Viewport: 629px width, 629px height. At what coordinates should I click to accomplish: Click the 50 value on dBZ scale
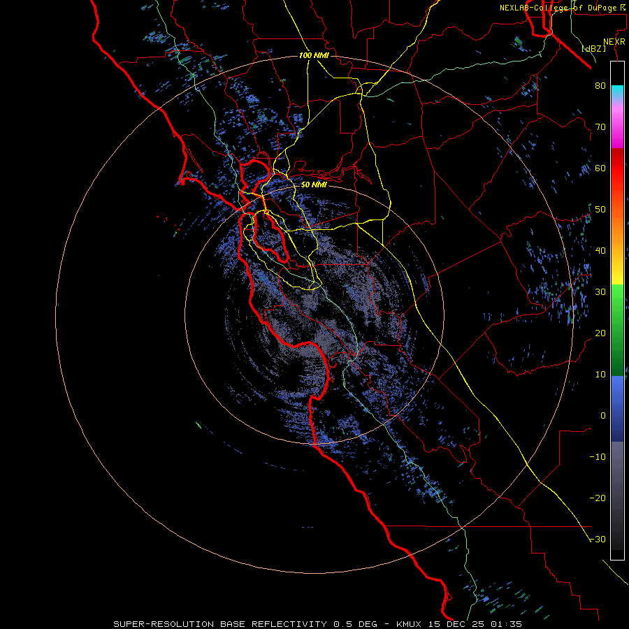tap(600, 210)
